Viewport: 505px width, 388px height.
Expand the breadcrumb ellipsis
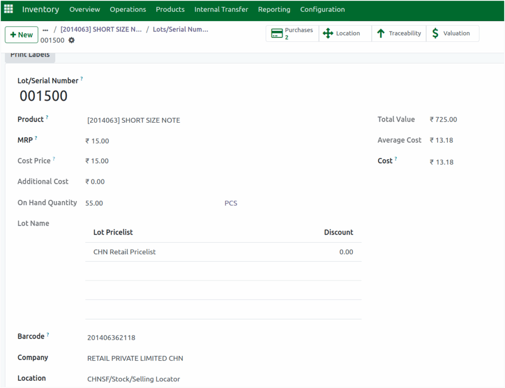(x=45, y=29)
